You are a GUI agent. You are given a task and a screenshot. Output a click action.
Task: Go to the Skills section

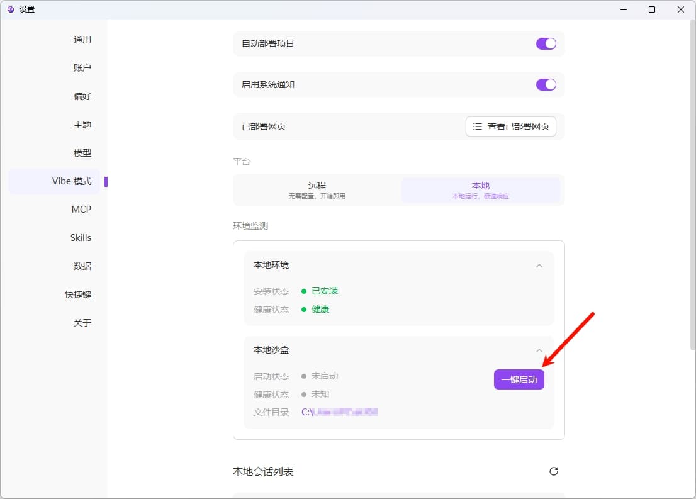coord(81,238)
